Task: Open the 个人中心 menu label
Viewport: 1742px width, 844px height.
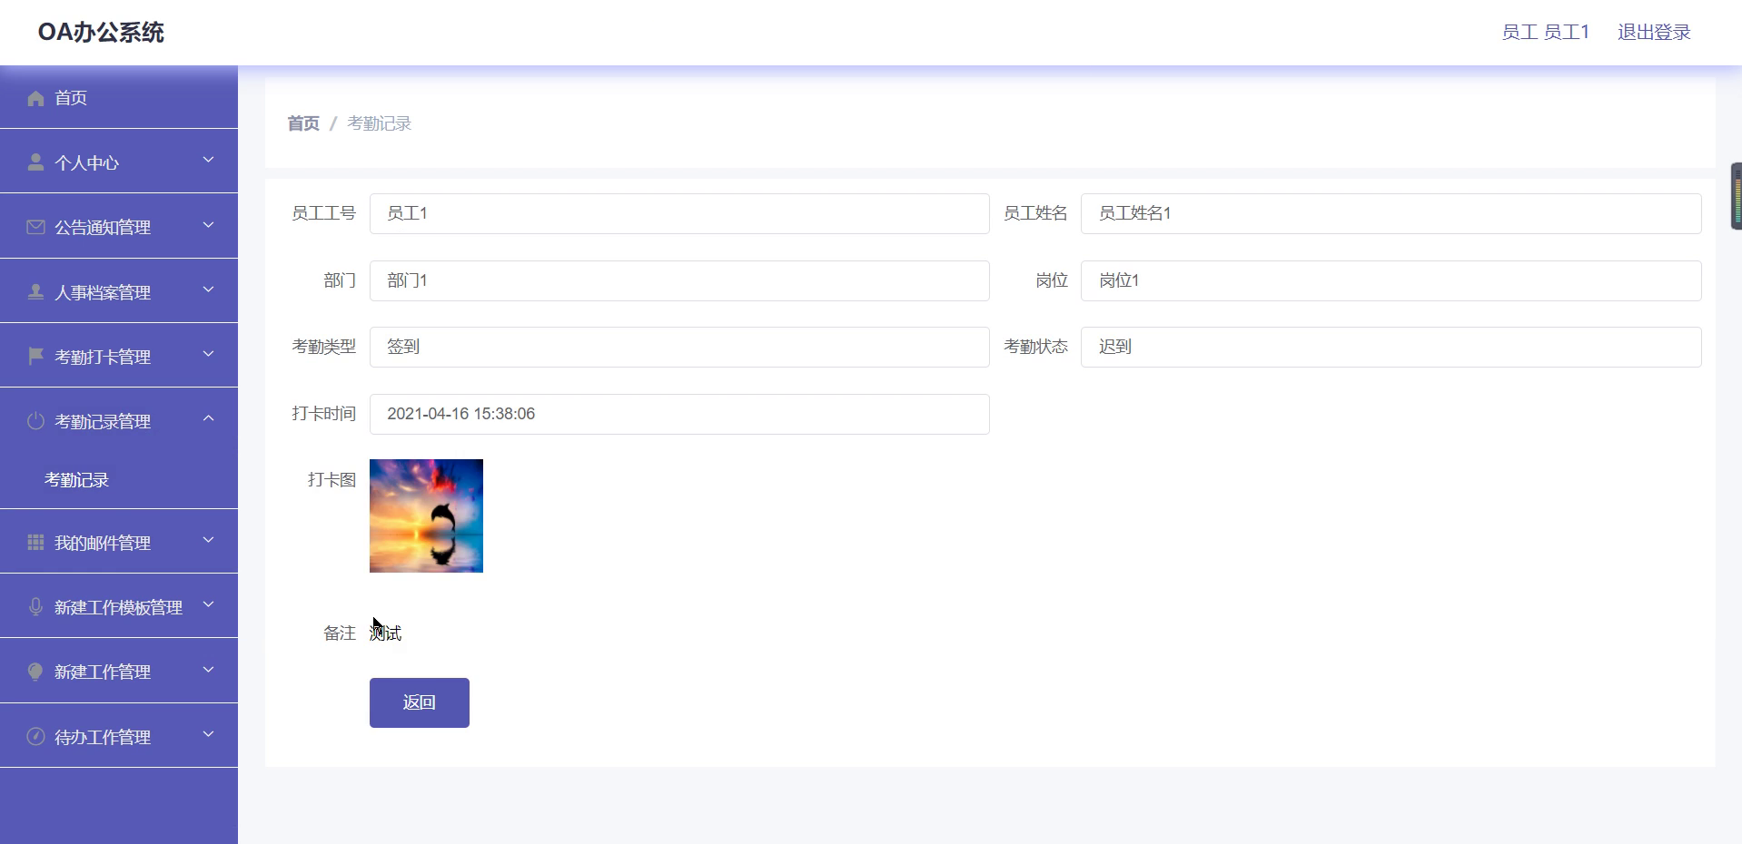Action: 86,163
